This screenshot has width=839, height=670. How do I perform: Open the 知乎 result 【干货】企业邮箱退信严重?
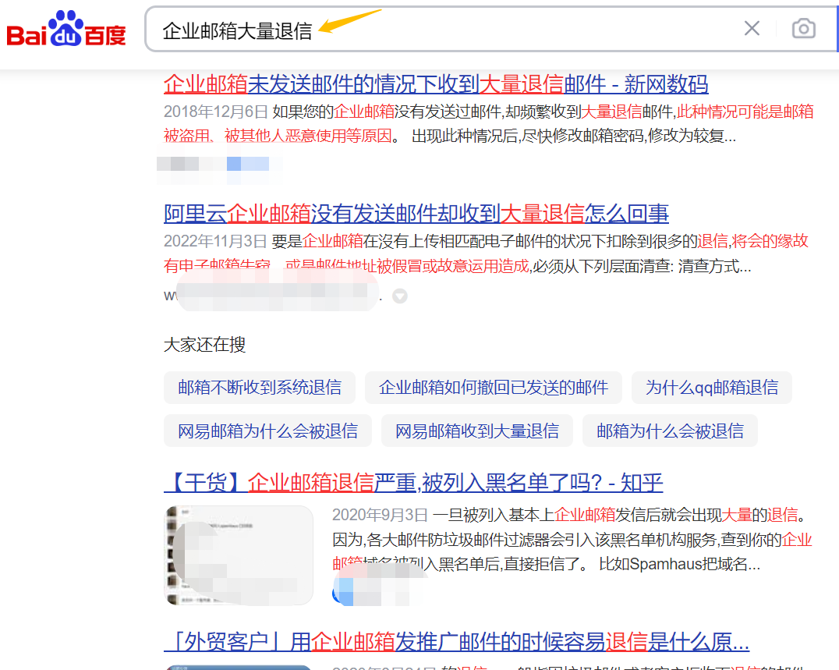[413, 483]
